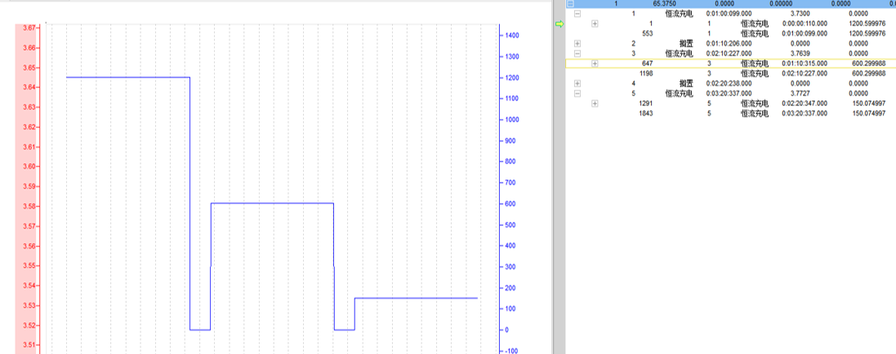
Task: Click step 2 end time 0:01:10:206.000
Action: [x=729, y=43]
